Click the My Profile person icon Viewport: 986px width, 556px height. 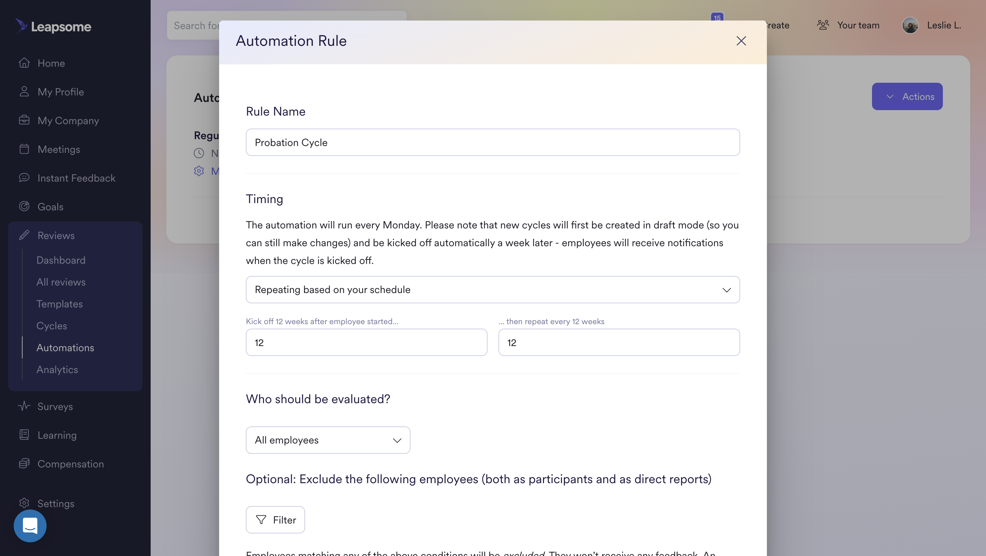point(24,91)
